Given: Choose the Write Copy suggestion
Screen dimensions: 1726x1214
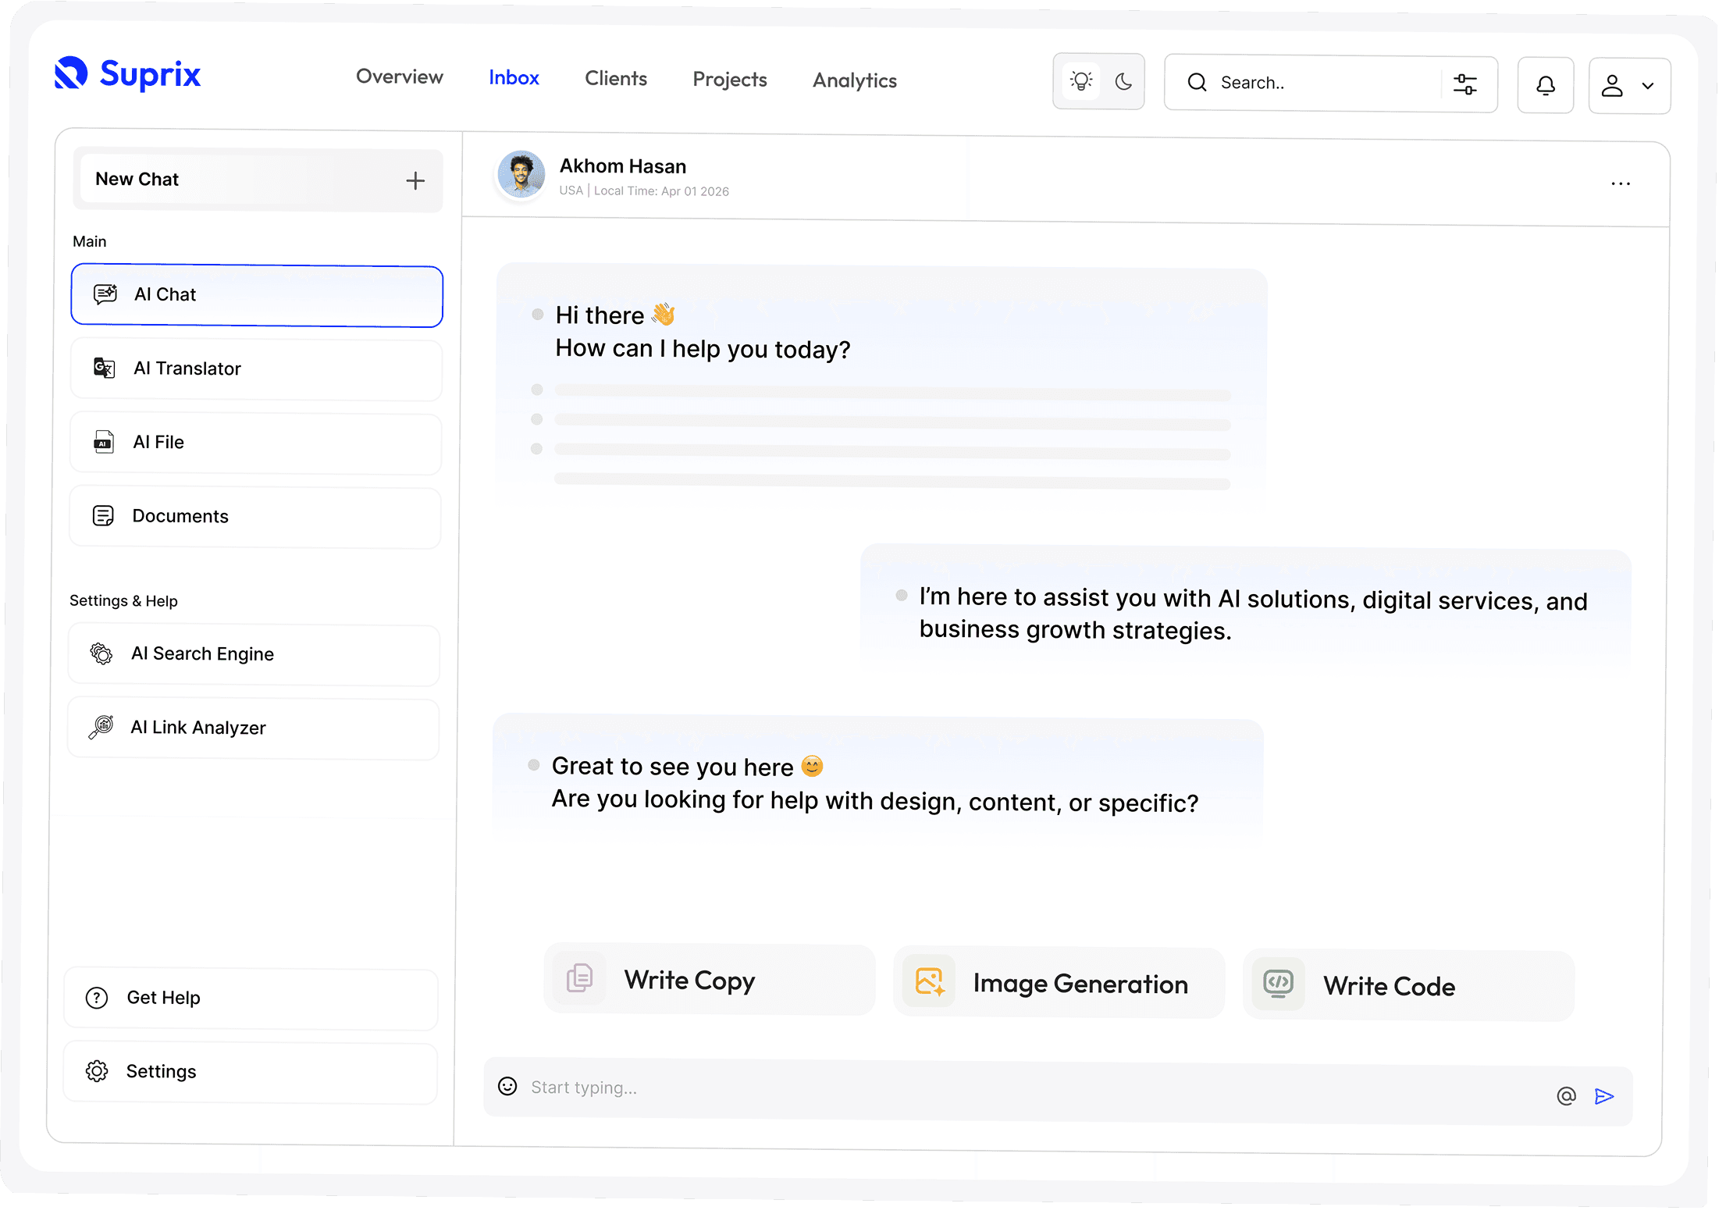Looking at the screenshot, I should click(x=710, y=979).
